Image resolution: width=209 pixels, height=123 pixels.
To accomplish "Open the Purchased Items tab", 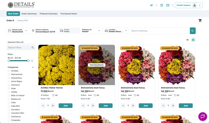I will (x=69, y=14).
